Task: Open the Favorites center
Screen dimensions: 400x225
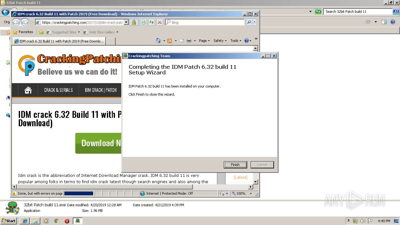Action: click(23, 32)
